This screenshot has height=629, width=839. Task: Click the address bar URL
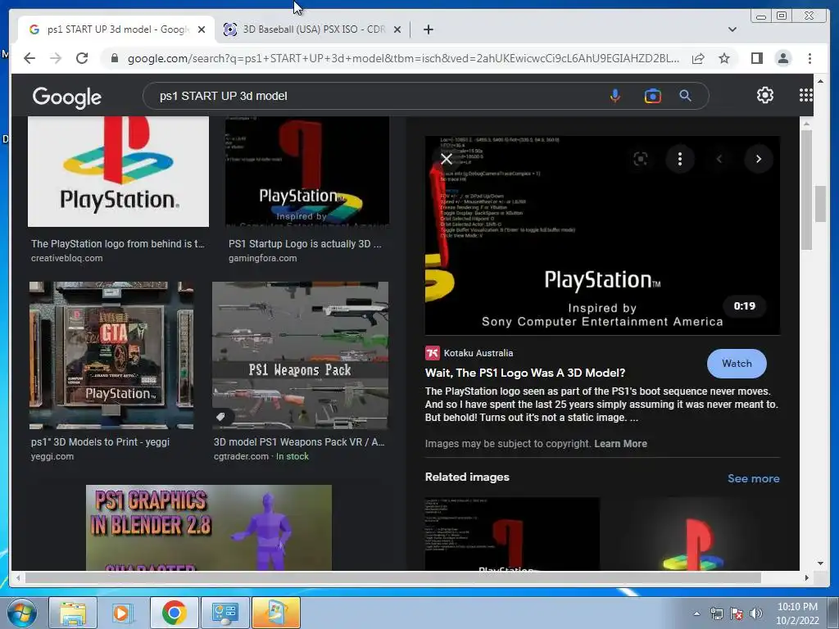click(x=403, y=58)
